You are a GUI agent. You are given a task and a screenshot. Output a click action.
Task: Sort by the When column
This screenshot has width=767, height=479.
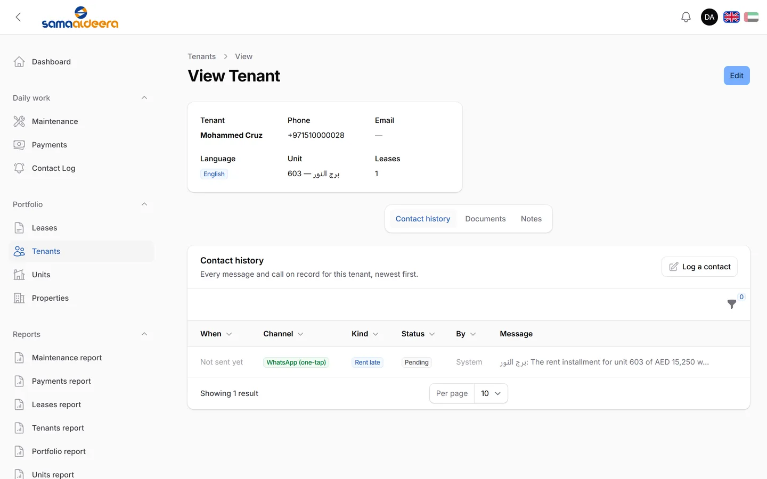pyautogui.click(x=216, y=334)
